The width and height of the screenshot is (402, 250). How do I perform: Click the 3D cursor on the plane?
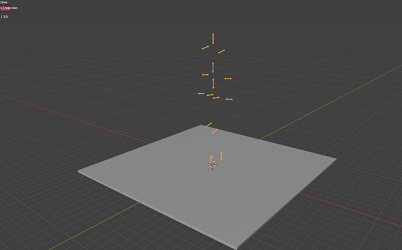pyautogui.click(x=212, y=165)
